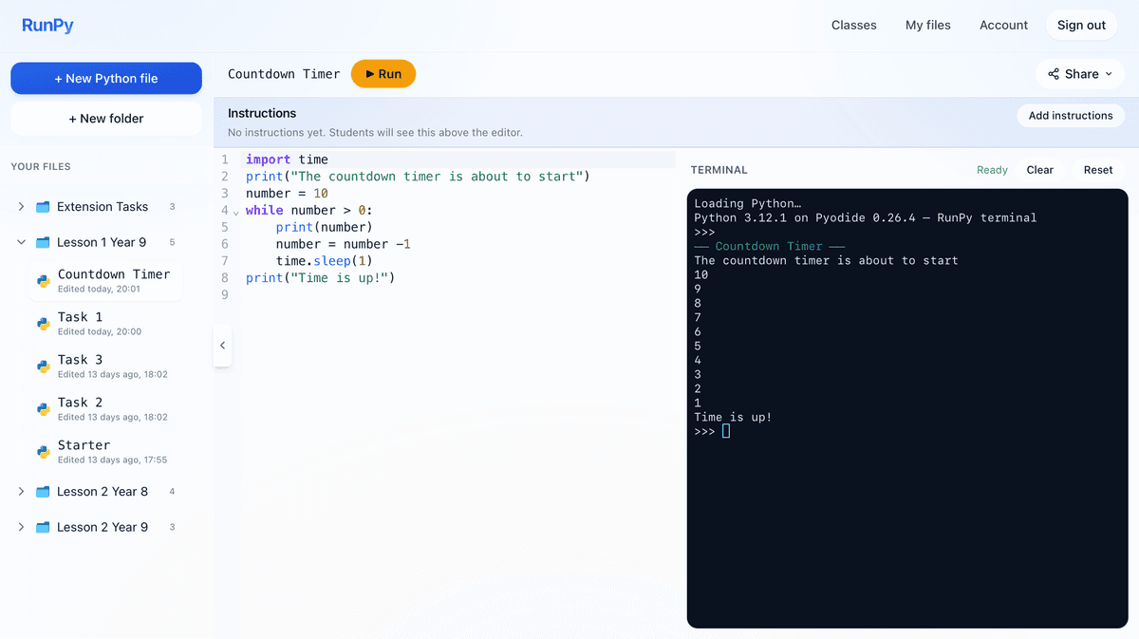Click the 'number = number -1' code line
This screenshot has width=1139, height=639.
(344, 244)
